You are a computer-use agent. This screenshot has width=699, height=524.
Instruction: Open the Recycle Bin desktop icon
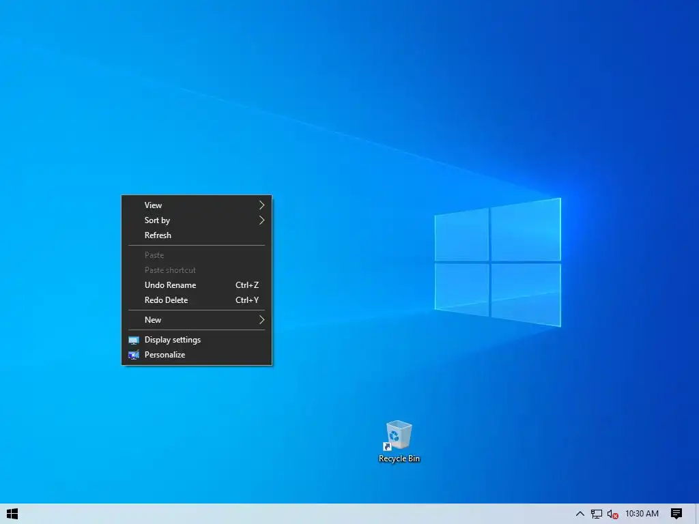click(x=399, y=441)
